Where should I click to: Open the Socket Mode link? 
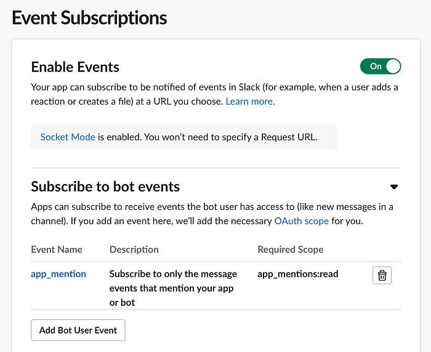(68, 137)
